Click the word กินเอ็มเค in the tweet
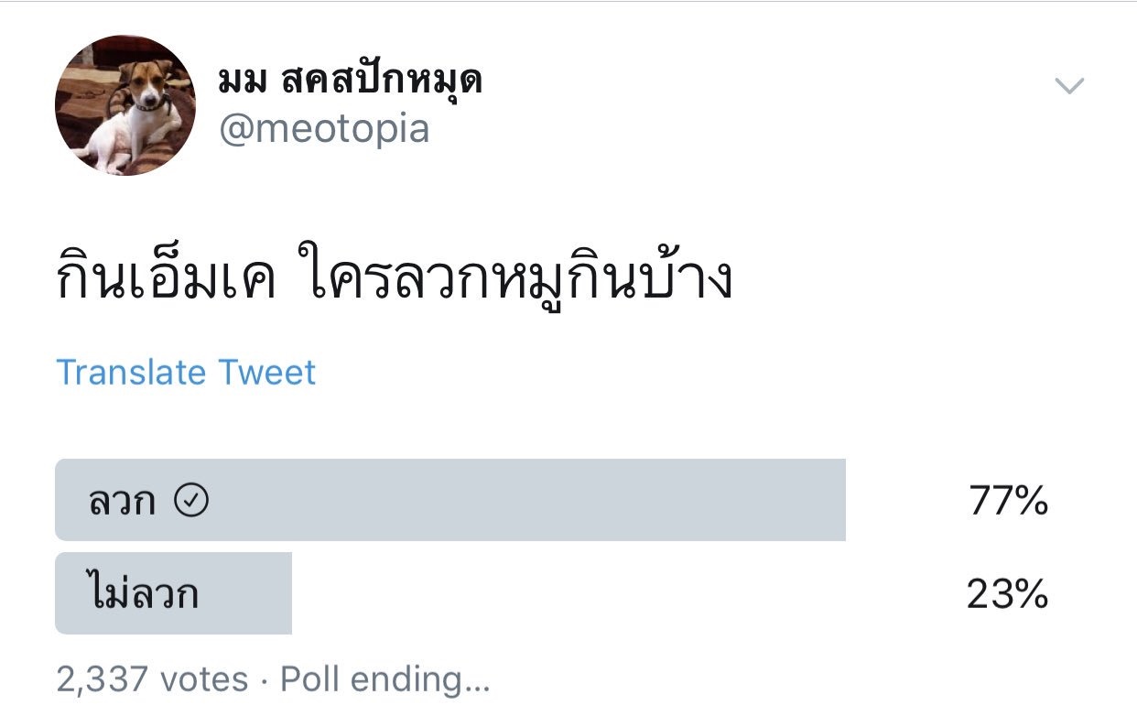 click(x=167, y=279)
